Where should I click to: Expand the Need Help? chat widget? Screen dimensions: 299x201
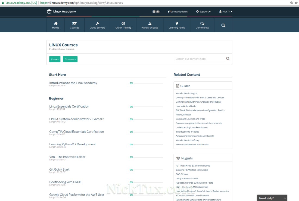click(x=272, y=198)
